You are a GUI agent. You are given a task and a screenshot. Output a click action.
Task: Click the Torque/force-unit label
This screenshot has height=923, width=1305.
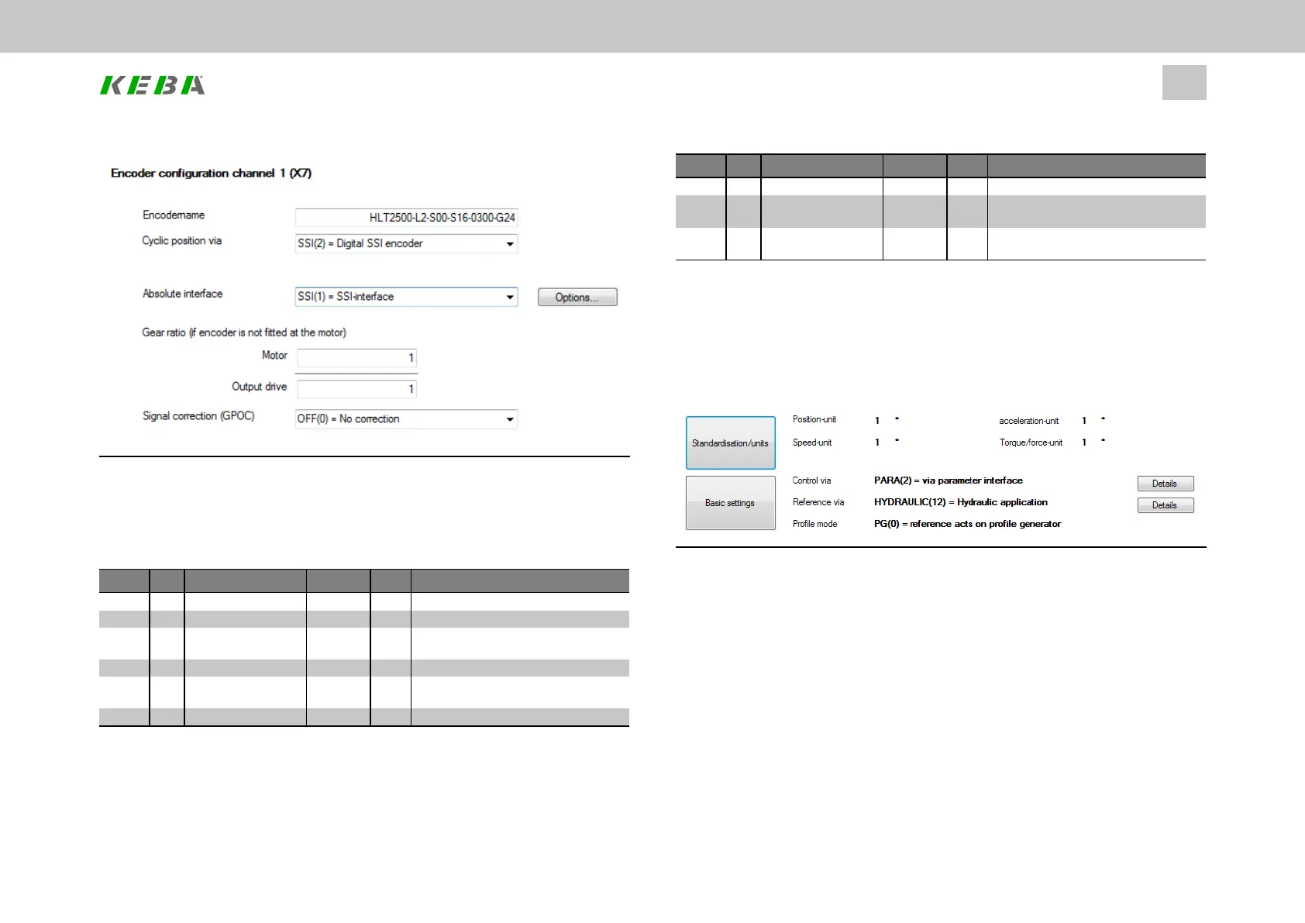click(x=1031, y=443)
